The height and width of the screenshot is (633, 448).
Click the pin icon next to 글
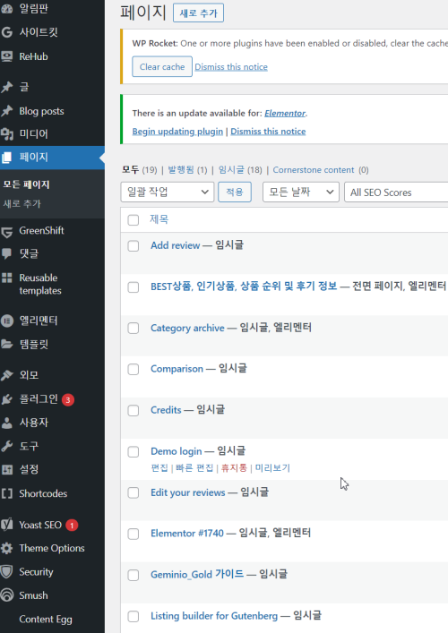click(x=6, y=87)
